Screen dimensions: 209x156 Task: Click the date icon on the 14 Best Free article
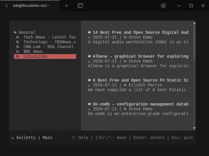89,38
